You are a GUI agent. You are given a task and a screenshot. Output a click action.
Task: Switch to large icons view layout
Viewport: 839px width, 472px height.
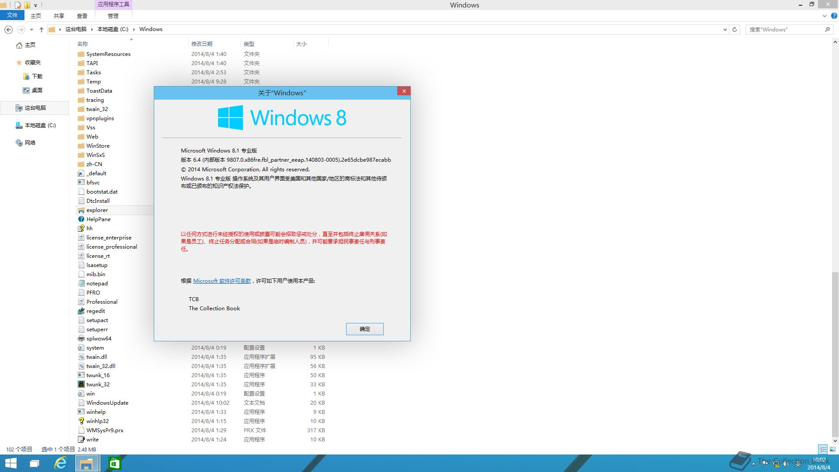pos(832,449)
